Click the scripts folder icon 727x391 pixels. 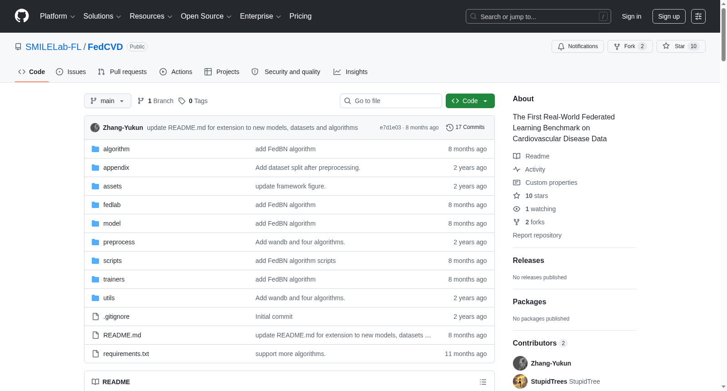[x=95, y=261]
